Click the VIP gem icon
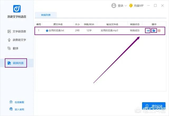169x116 pixels. (x=131, y=6)
